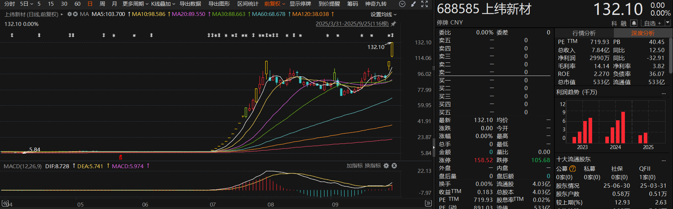Remove the MA overlay with X icon

(76, 14)
